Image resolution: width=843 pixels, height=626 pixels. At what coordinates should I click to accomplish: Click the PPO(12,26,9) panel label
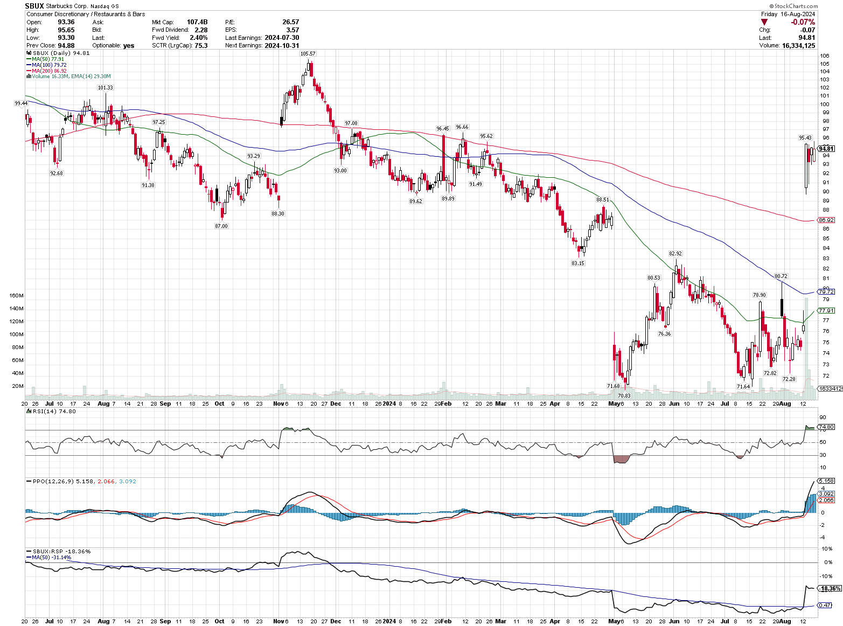[x=81, y=481]
